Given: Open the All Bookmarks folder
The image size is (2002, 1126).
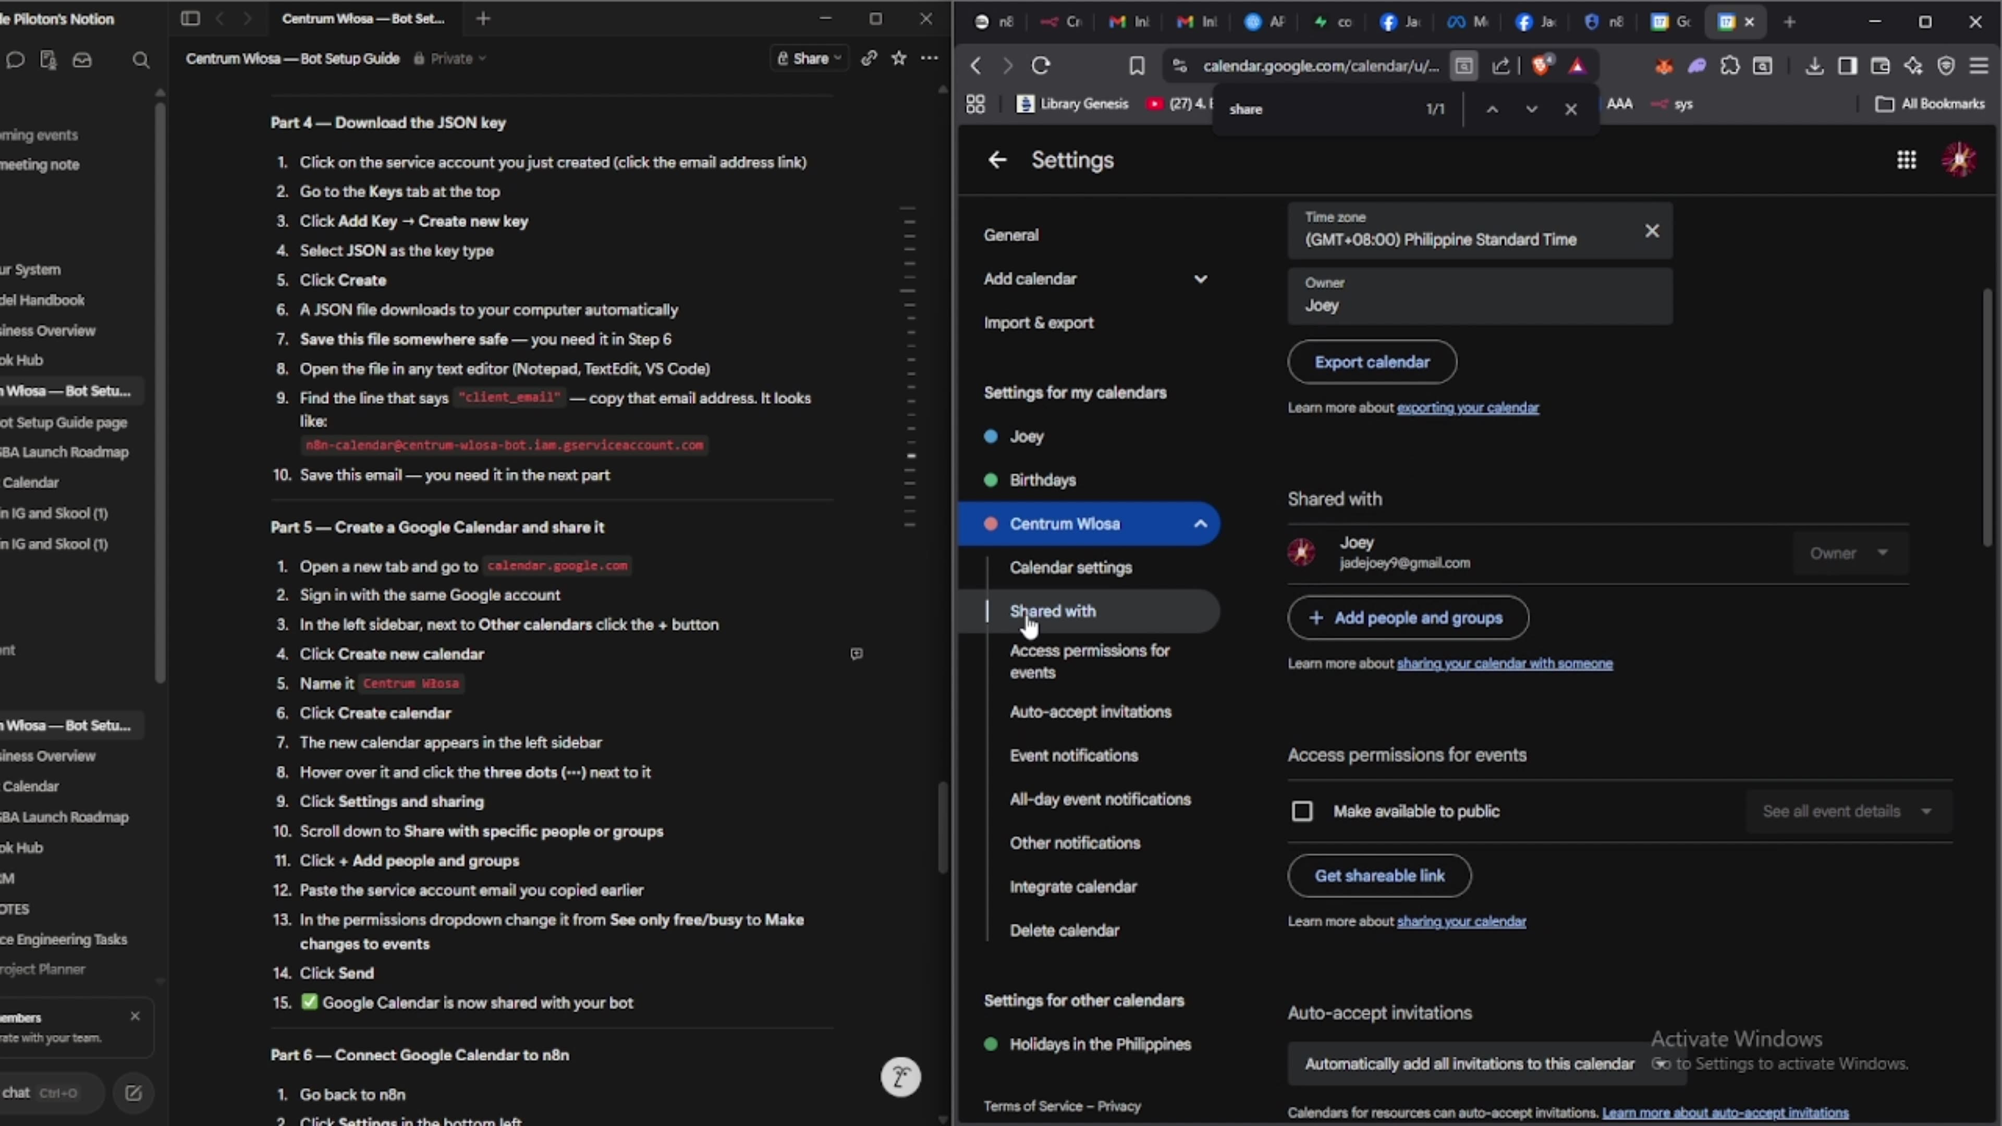Looking at the screenshot, I should (x=1931, y=104).
